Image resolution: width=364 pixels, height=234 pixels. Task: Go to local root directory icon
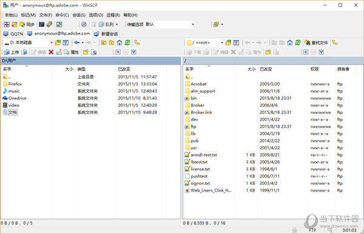click(x=112, y=42)
